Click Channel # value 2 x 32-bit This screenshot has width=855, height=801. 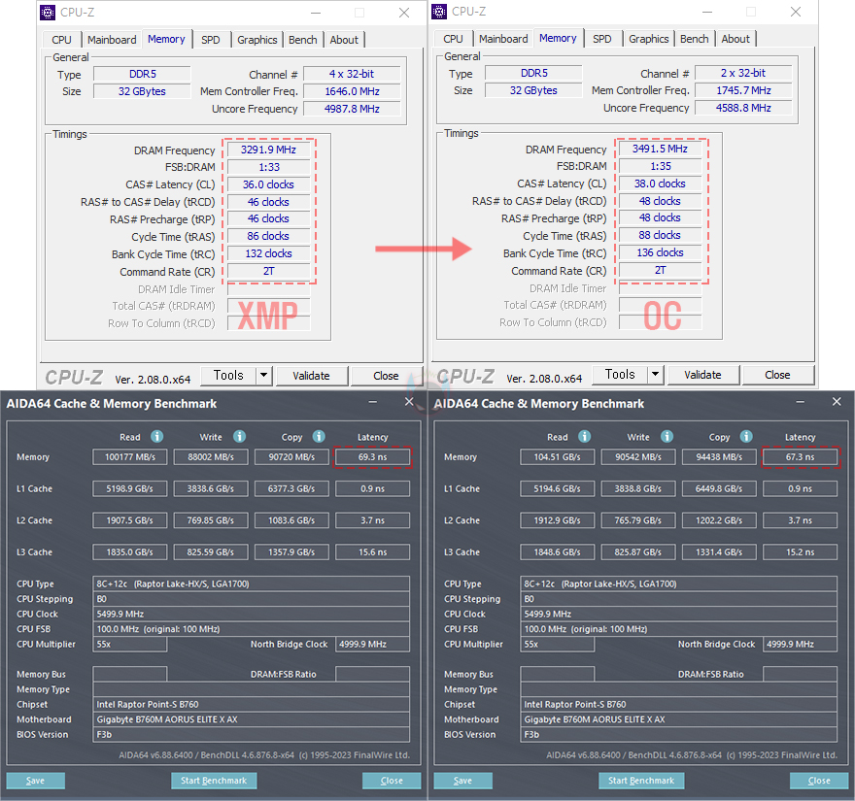[743, 73]
